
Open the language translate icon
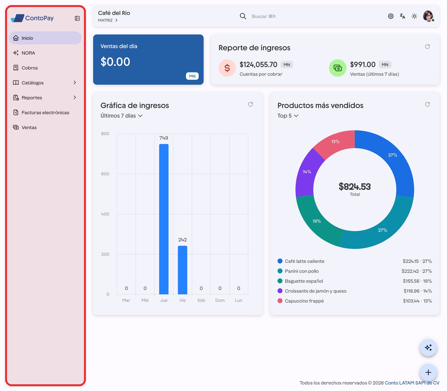(x=403, y=16)
